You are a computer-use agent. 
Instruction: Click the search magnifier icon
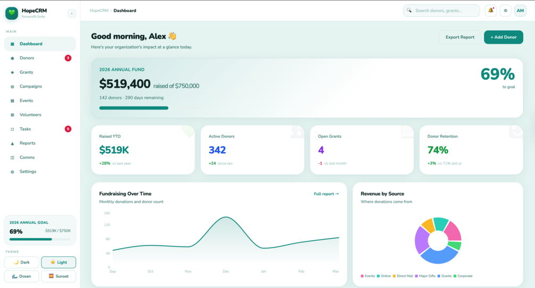coord(409,11)
